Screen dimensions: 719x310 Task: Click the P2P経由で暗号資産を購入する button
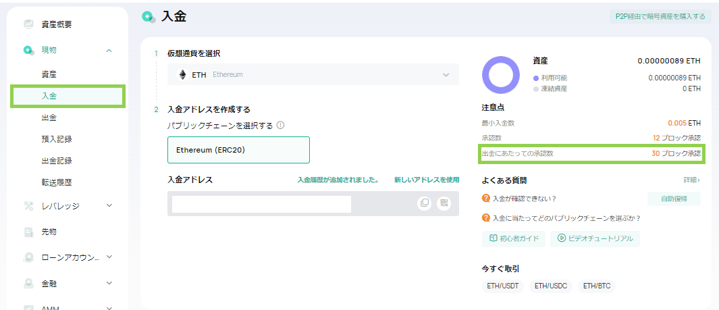(x=659, y=16)
